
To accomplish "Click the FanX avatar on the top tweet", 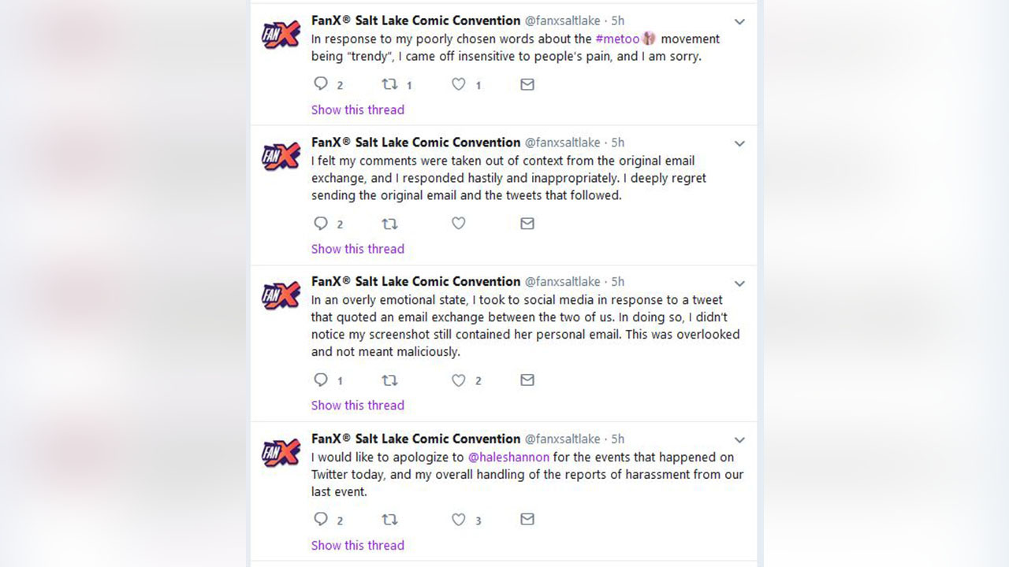I will click(x=281, y=35).
